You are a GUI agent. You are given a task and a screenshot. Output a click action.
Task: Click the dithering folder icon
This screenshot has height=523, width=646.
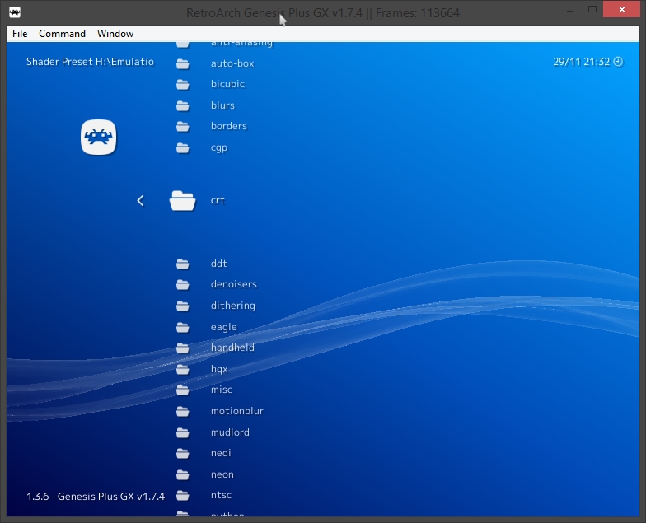pos(183,306)
